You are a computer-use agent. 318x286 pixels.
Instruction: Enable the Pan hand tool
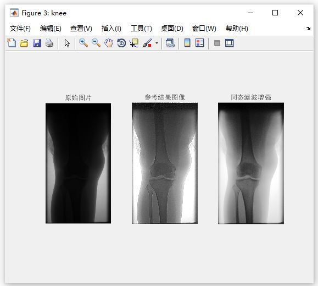tap(109, 43)
